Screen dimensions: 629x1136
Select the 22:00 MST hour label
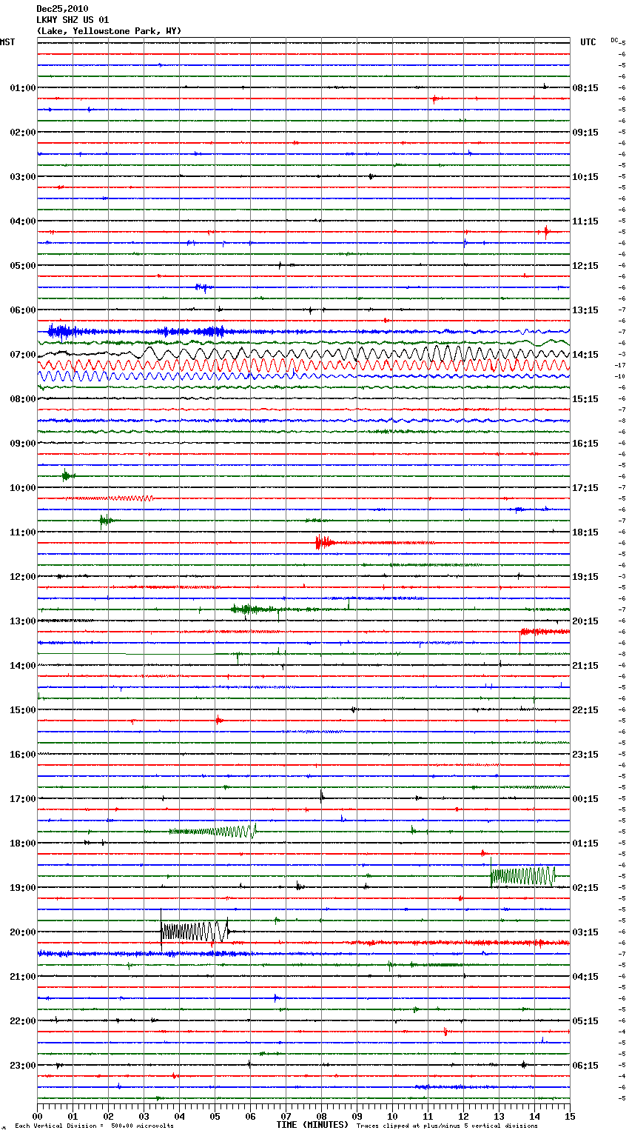(23, 1021)
